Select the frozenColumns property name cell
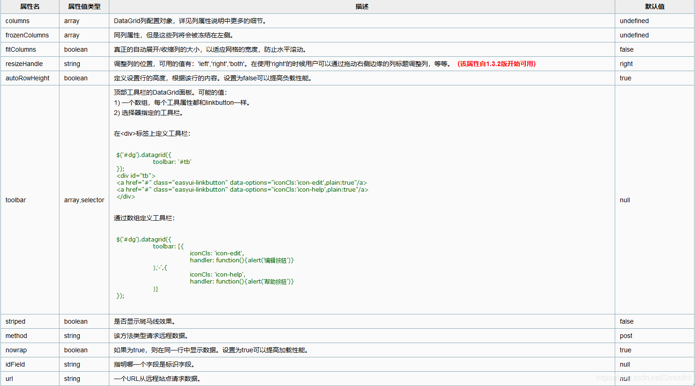Screen dimensions: 695x386 click(x=30, y=35)
